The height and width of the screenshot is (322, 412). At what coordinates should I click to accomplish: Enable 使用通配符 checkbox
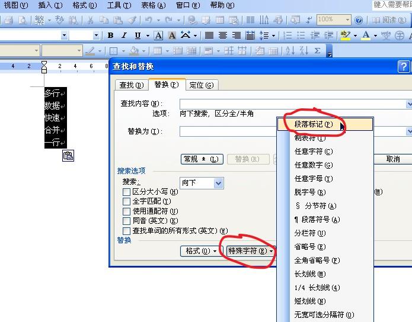(126, 211)
